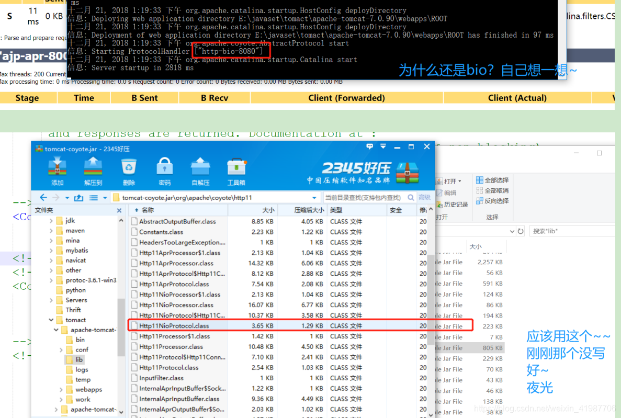Click 反向选择 in Explorer ribbon
The image size is (621, 418).
492,201
